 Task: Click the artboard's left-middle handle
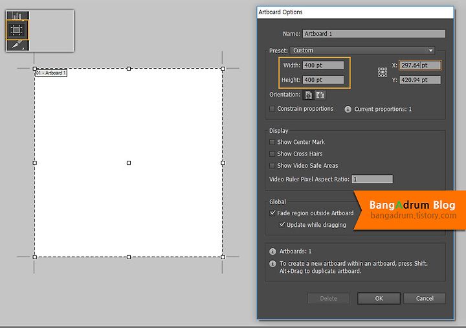click(x=35, y=163)
